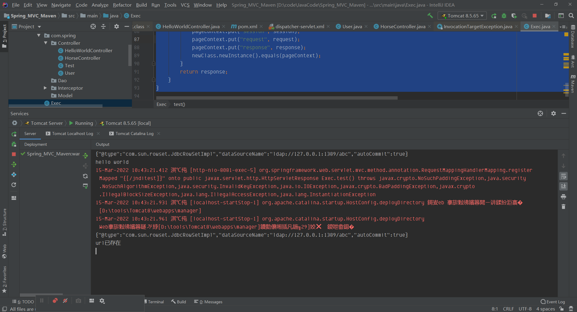Rerun the server in the Services side toolbar
The height and width of the screenshot is (312, 577).
pyautogui.click(x=14, y=134)
